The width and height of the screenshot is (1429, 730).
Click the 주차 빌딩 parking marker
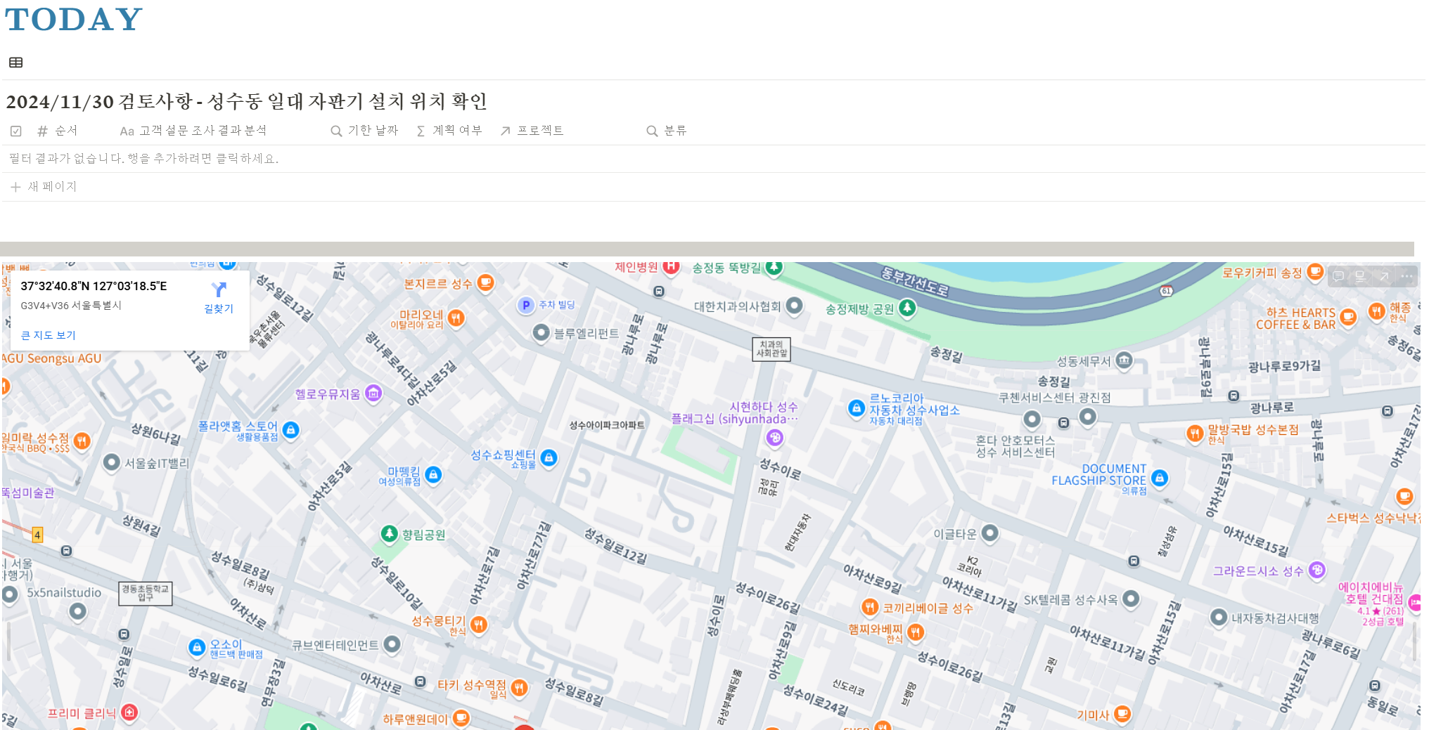(525, 305)
